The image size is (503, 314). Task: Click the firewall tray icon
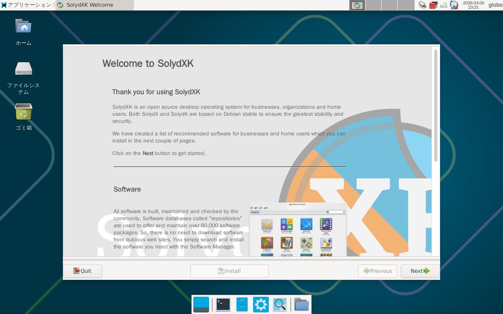click(x=433, y=5)
